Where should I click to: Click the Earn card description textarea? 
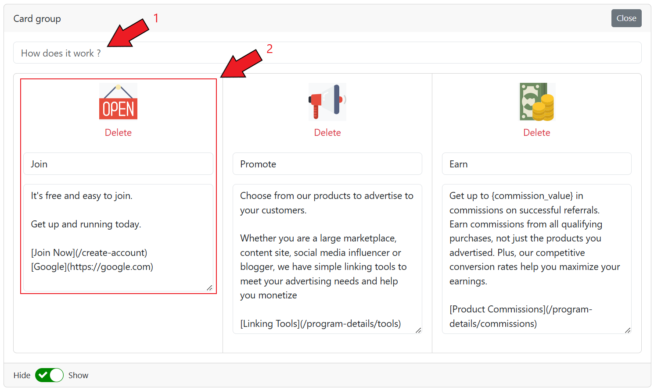coord(536,259)
